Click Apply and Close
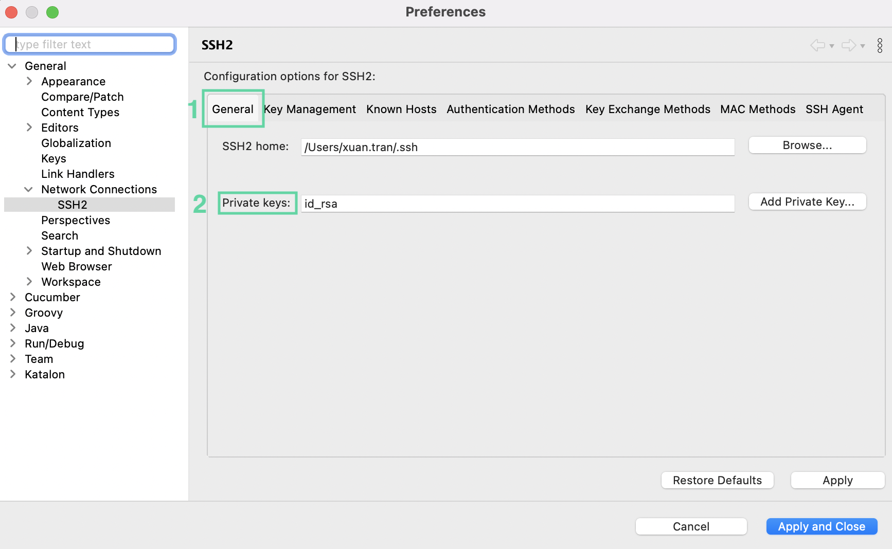 click(x=821, y=526)
